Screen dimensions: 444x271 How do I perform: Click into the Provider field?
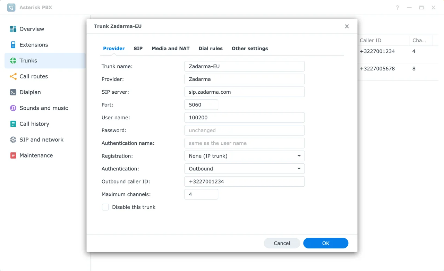(245, 79)
